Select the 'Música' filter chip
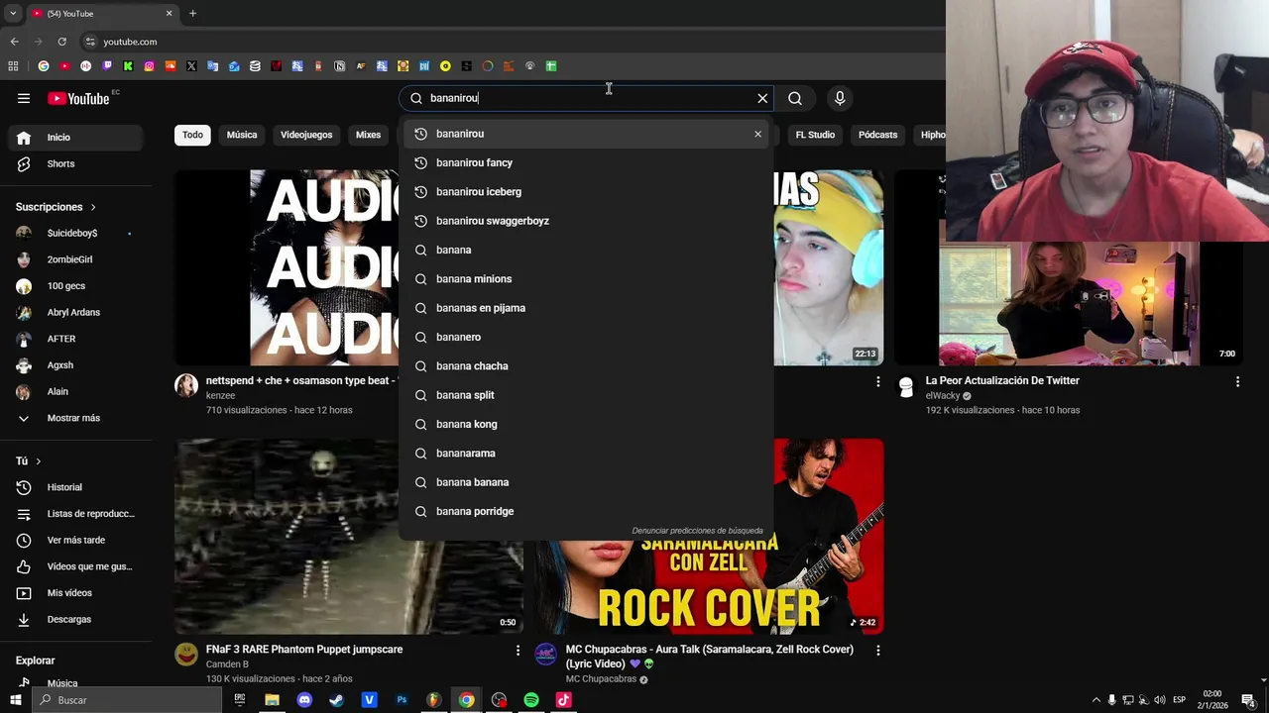 (x=242, y=135)
